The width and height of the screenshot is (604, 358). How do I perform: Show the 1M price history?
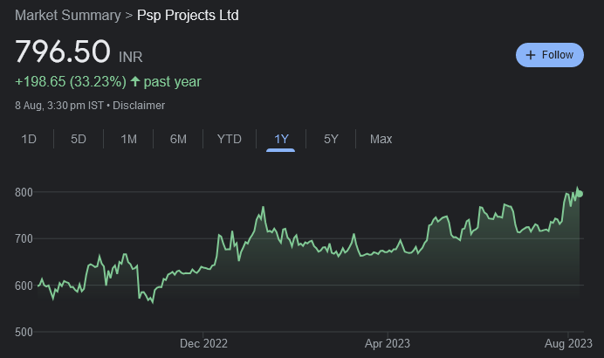point(128,139)
